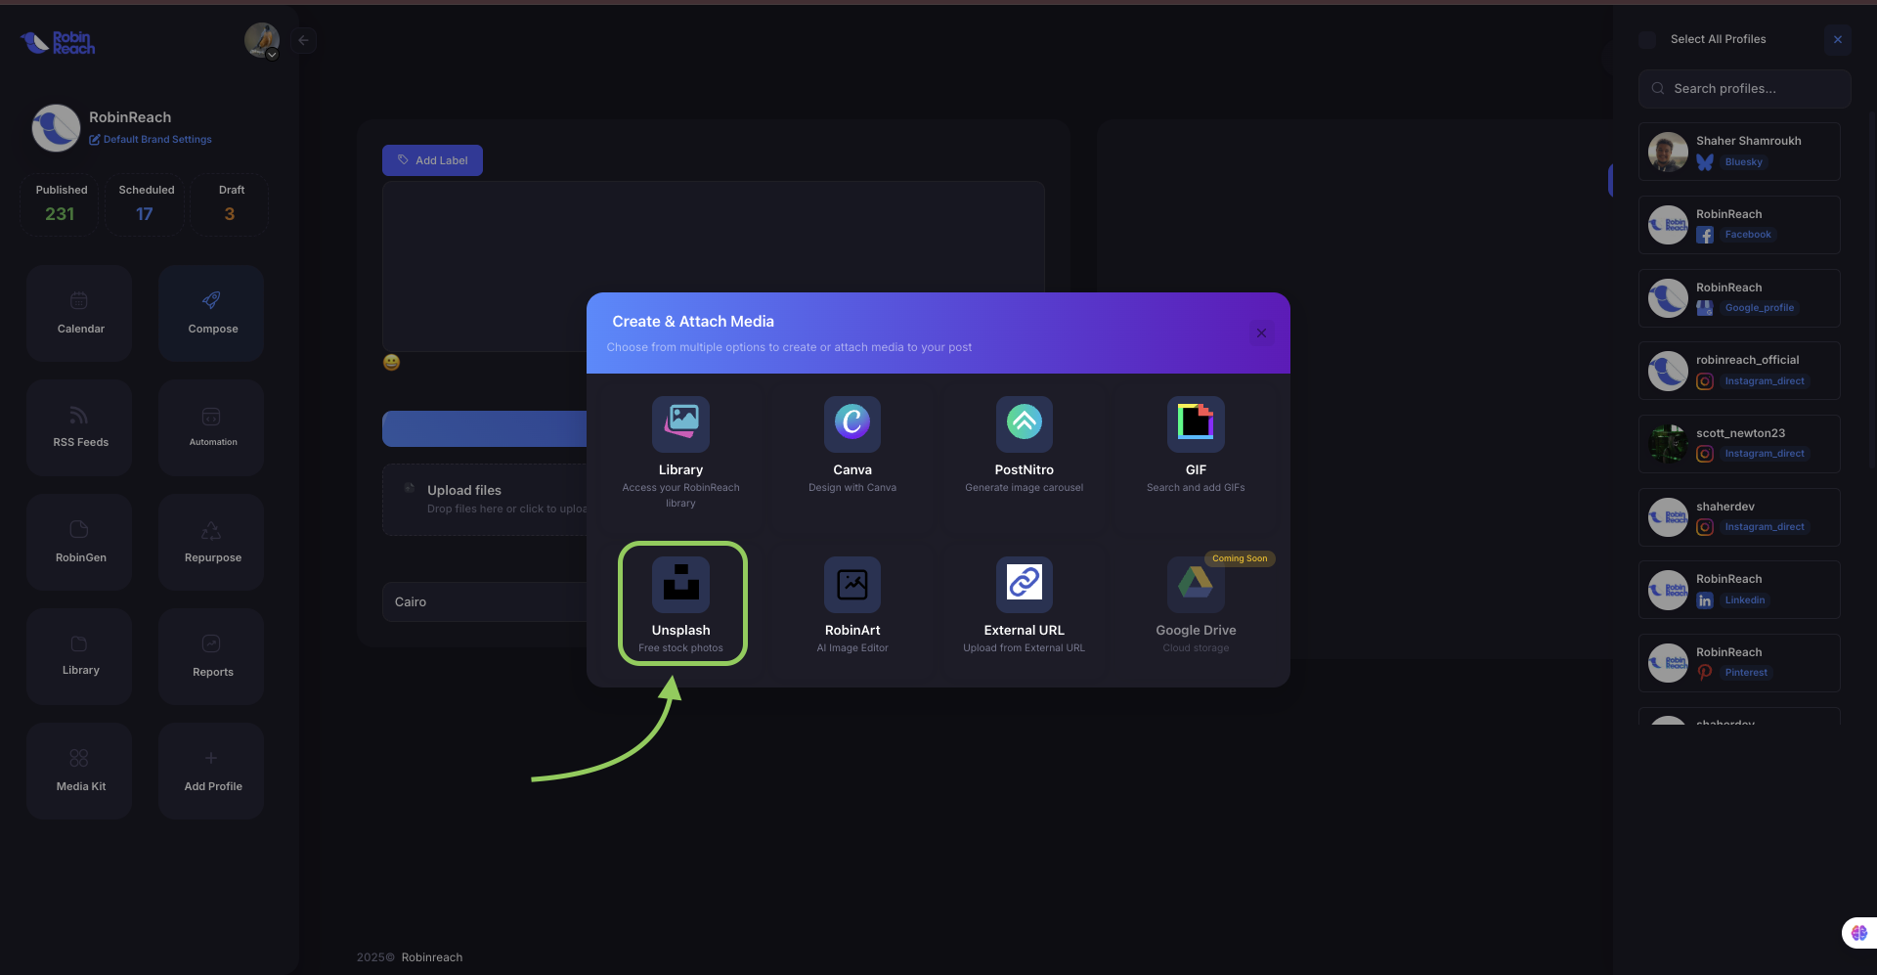Click the Add Label button
Image resolution: width=1877 pixels, height=975 pixels.
pyautogui.click(x=432, y=160)
